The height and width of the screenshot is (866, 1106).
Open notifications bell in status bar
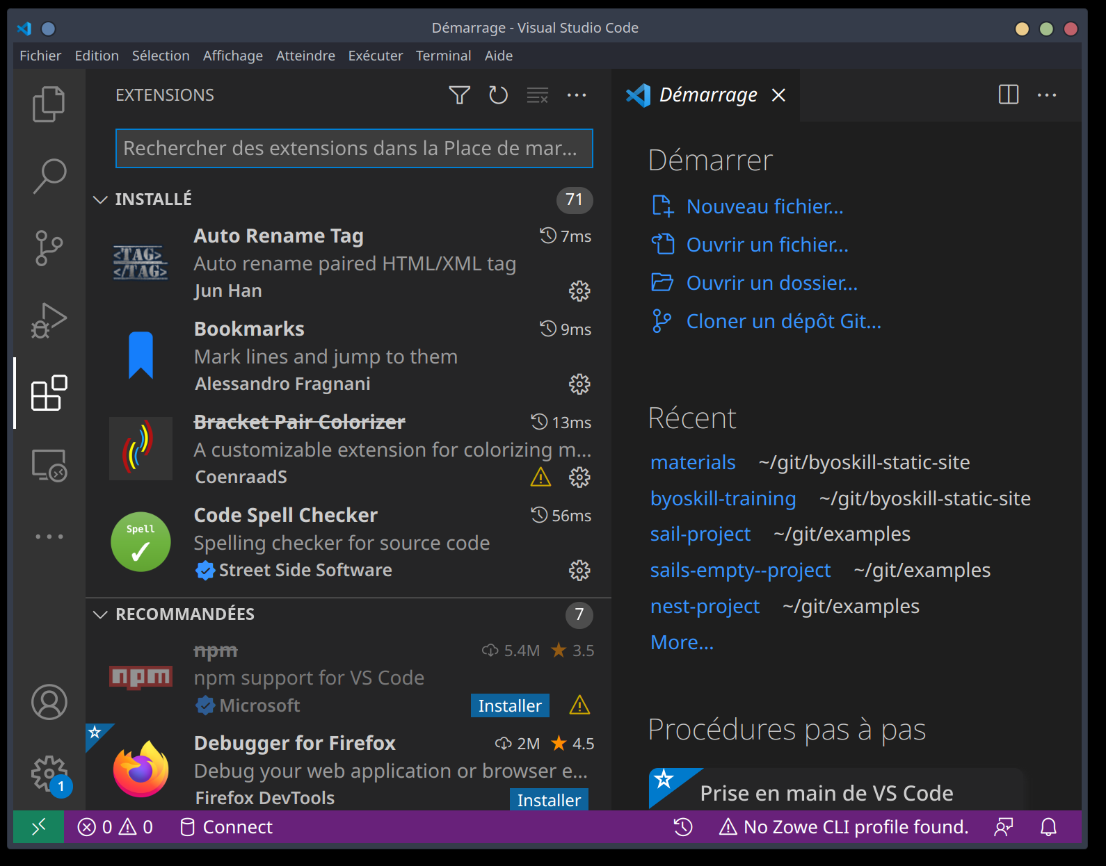[1048, 827]
